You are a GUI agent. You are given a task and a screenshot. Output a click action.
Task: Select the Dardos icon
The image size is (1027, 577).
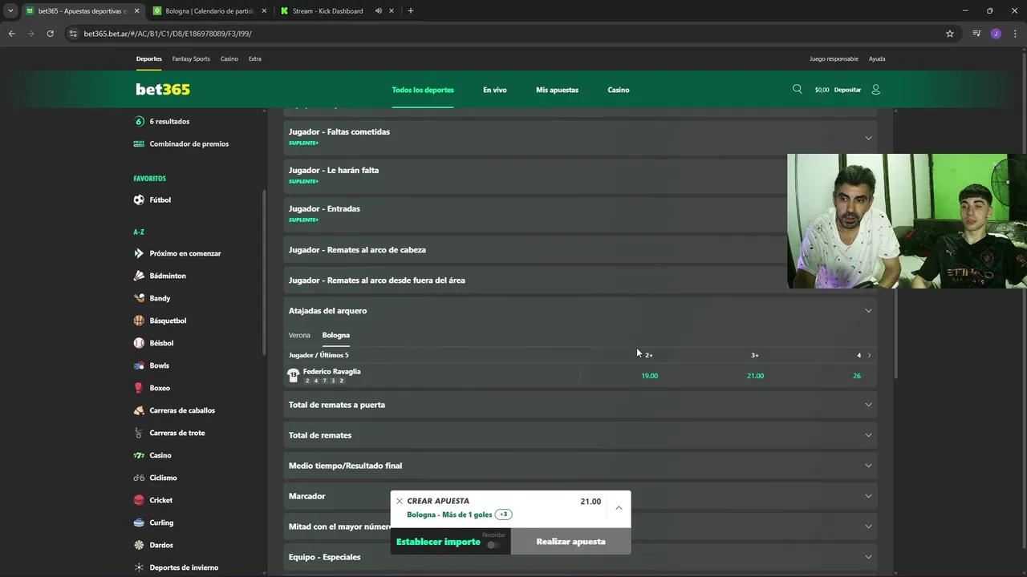[139, 545]
